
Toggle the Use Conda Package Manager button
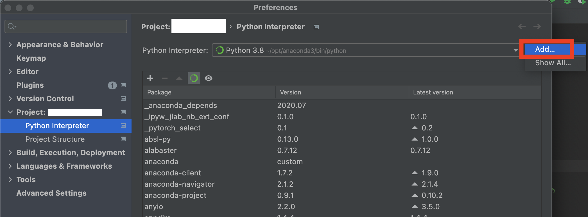[194, 78]
